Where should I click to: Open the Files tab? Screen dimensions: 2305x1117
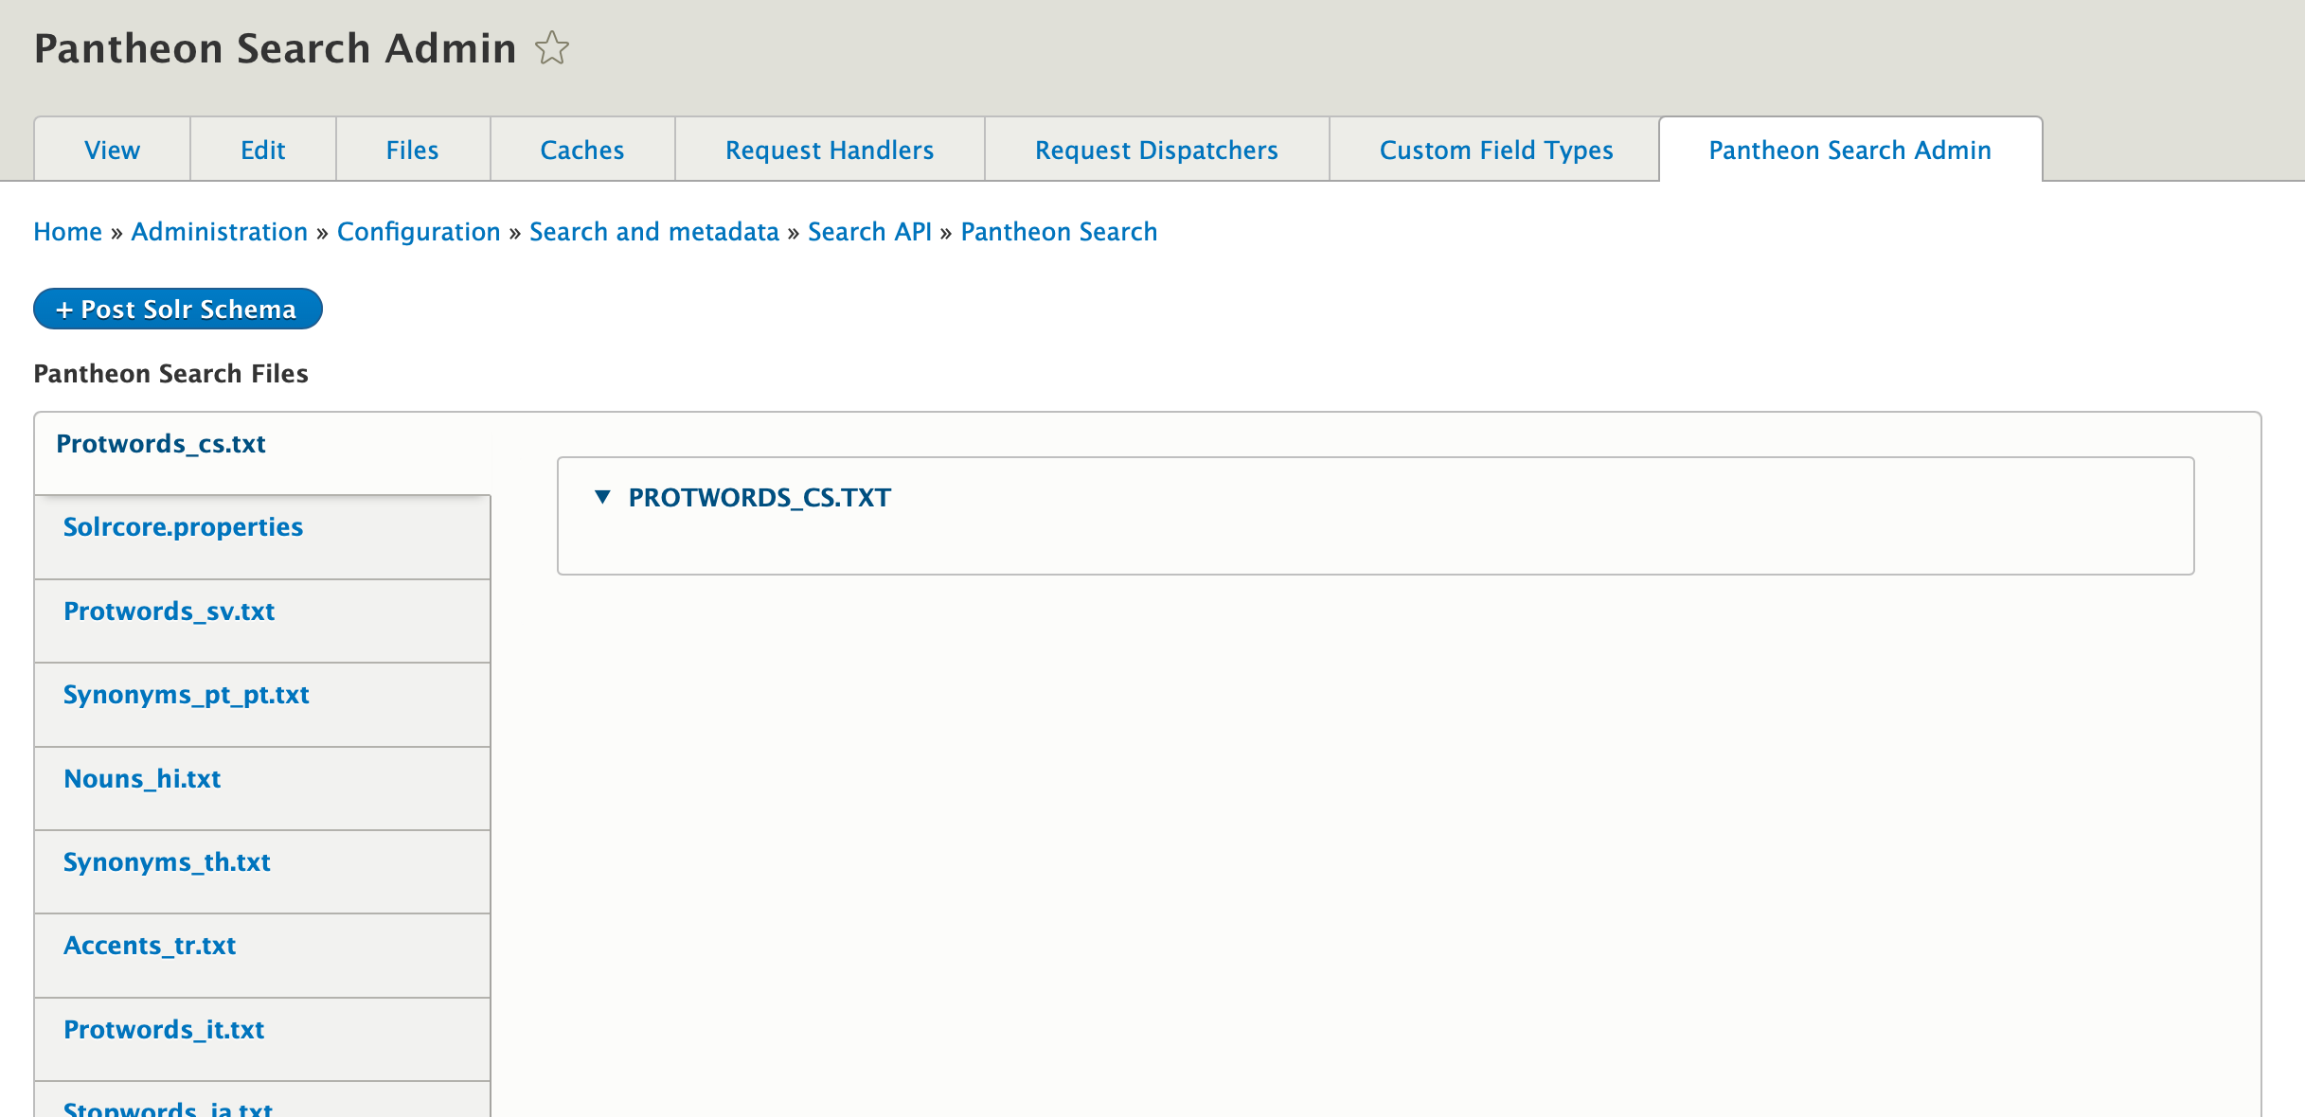click(x=413, y=150)
